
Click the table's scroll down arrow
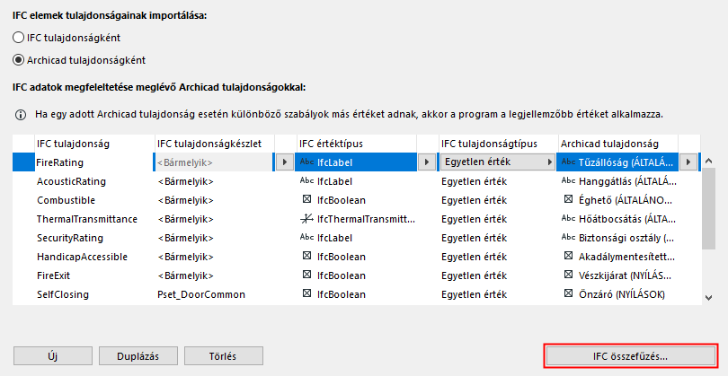coord(708,297)
